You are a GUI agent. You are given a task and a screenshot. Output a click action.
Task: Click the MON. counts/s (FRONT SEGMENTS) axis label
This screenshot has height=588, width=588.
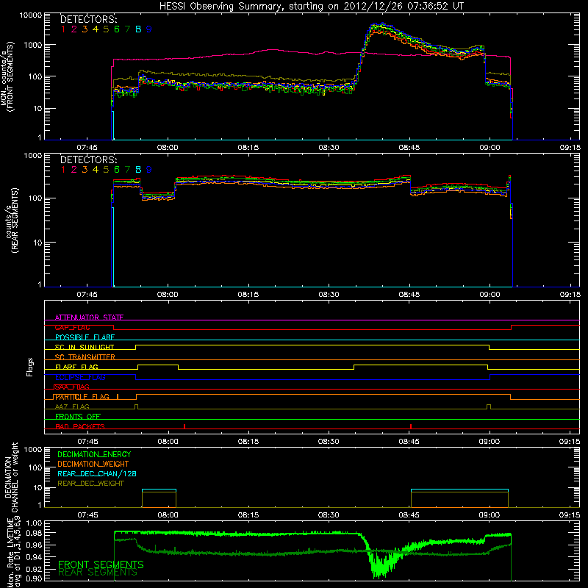[7, 77]
